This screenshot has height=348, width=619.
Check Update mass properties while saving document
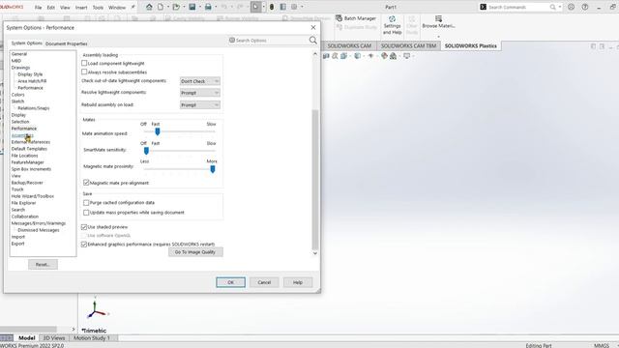86,213
